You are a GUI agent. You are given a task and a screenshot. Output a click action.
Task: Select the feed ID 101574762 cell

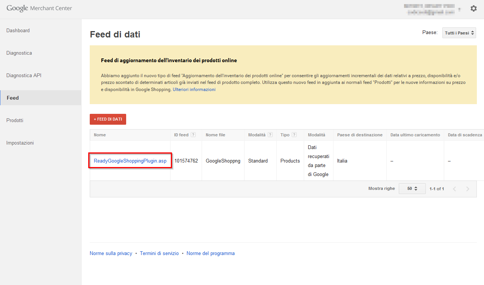coord(186,161)
